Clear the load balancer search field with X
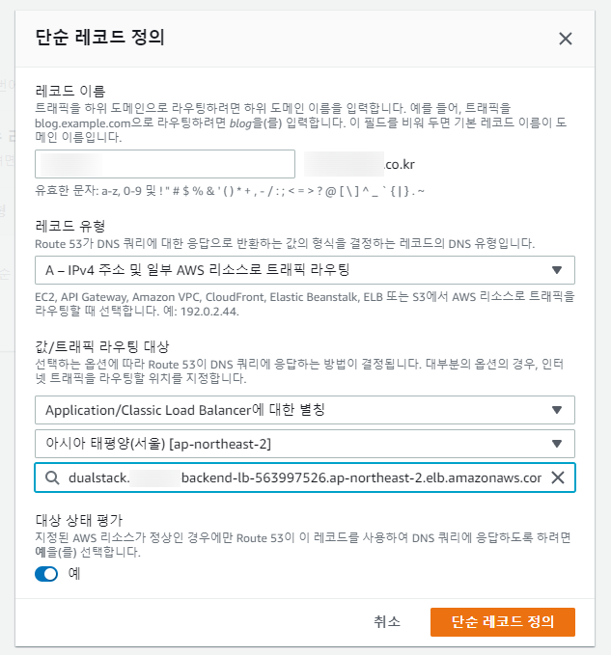 point(557,478)
